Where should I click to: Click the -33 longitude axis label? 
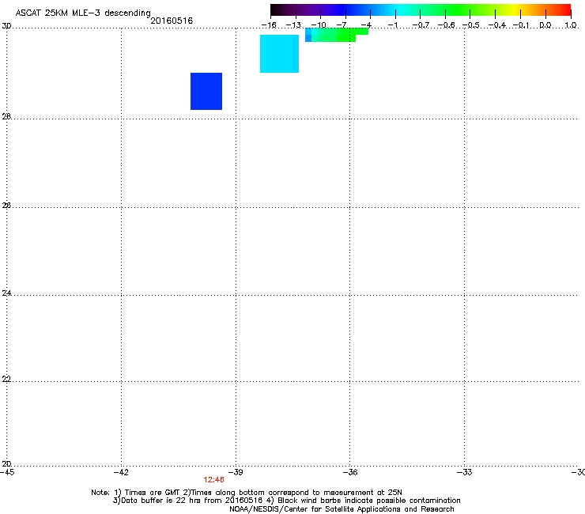[x=465, y=472]
